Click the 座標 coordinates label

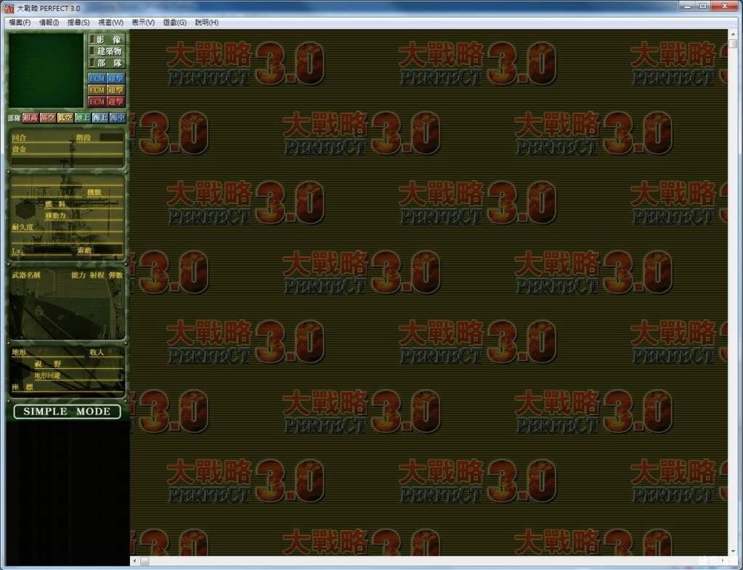point(23,387)
